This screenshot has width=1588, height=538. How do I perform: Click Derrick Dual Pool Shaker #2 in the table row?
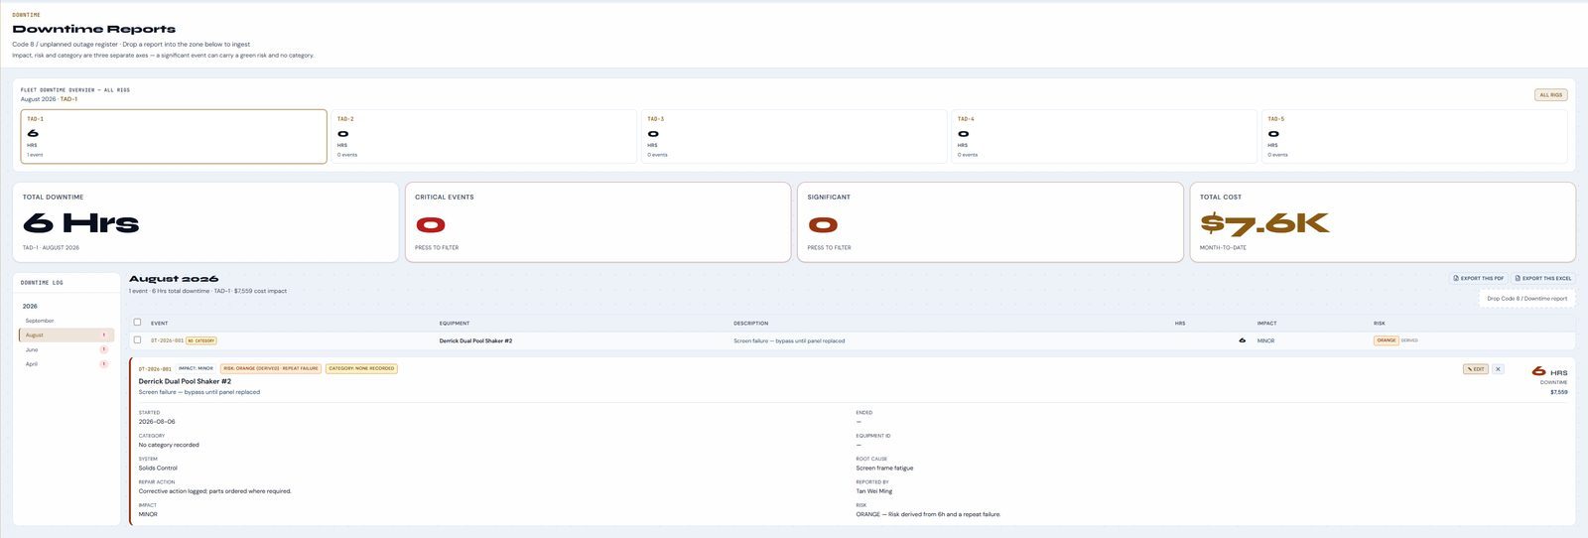click(475, 340)
